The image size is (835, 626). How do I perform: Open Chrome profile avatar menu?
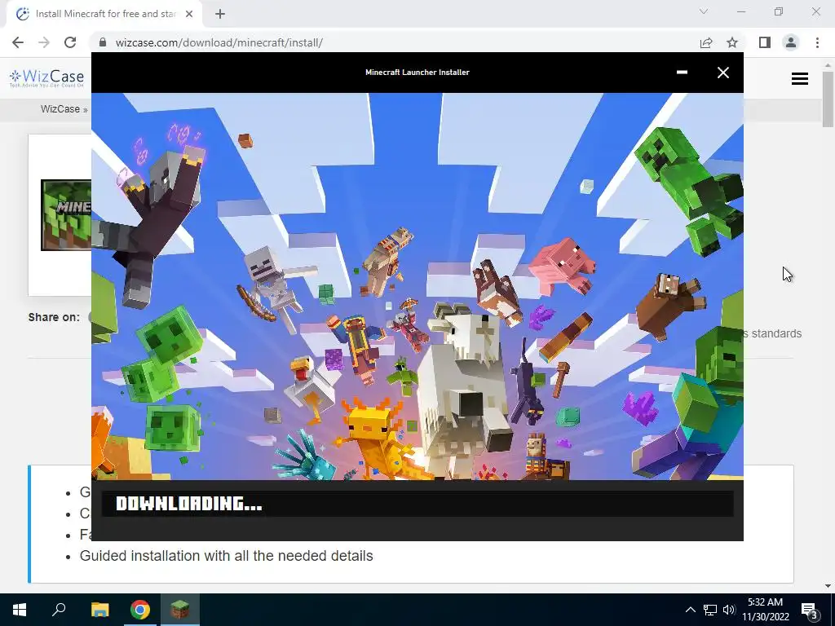791,42
